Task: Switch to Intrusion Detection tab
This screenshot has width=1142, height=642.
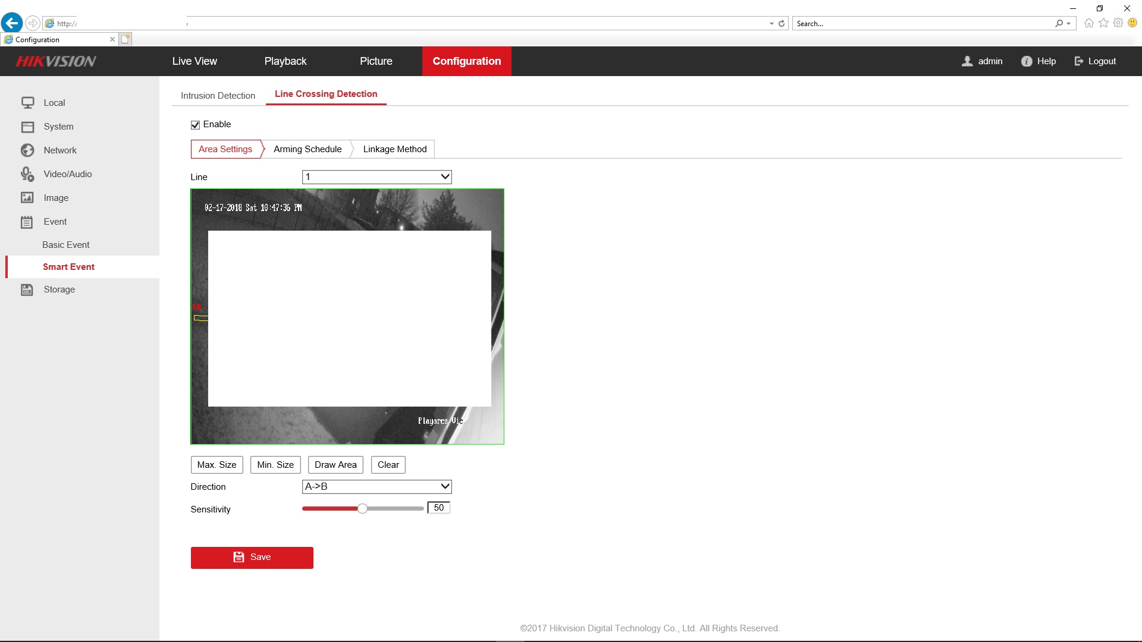Action: [218, 96]
